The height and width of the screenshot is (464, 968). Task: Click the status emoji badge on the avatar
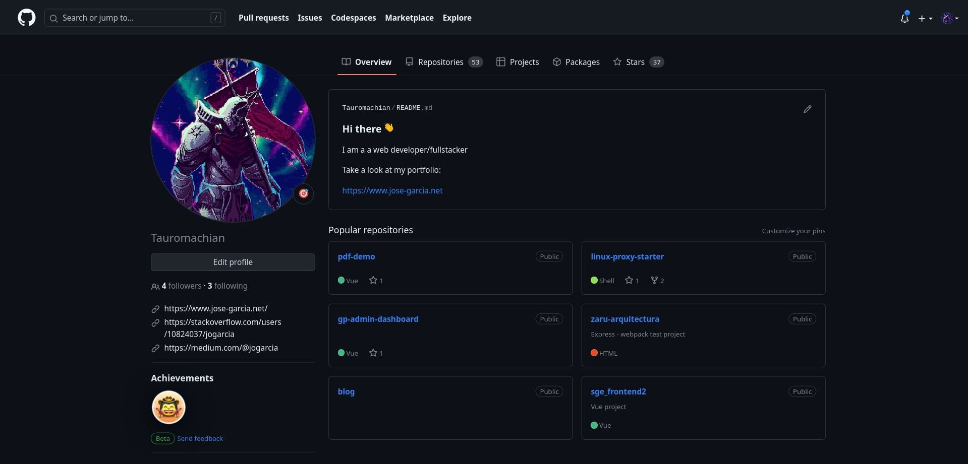[x=303, y=193]
